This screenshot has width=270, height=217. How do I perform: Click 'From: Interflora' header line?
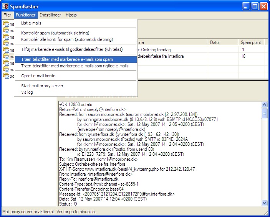click(x=96, y=174)
